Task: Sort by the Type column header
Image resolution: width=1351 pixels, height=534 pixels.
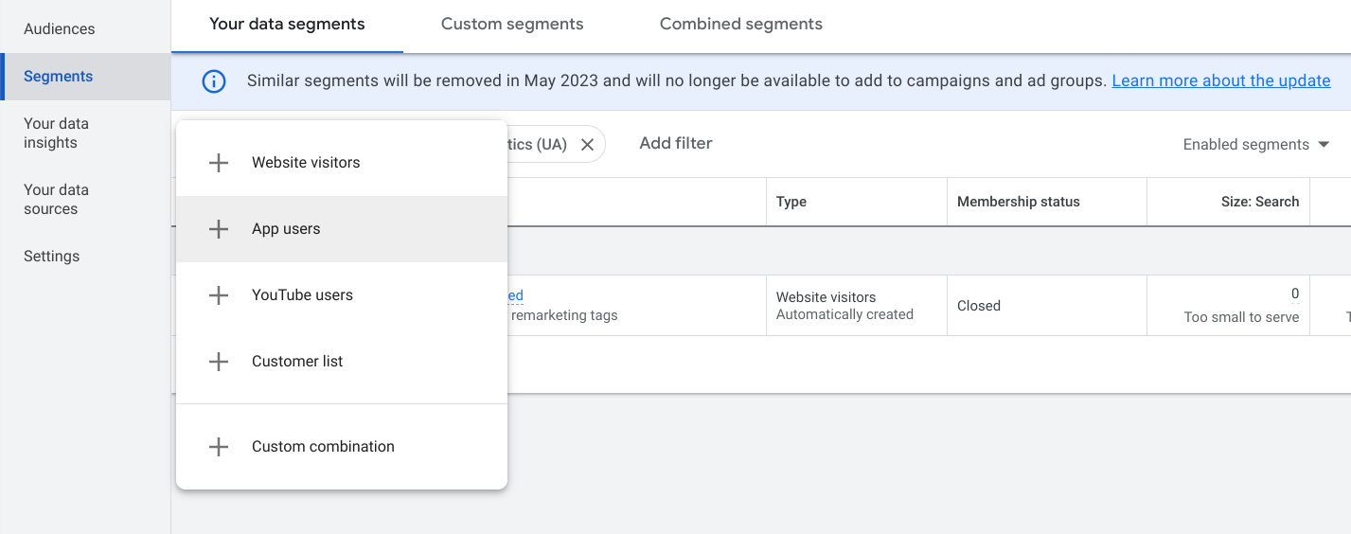Action: click(x=791, y=202)
